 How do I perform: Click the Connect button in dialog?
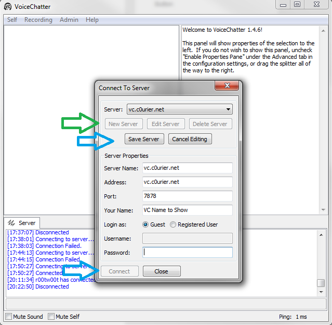click(x=119, y=271)
